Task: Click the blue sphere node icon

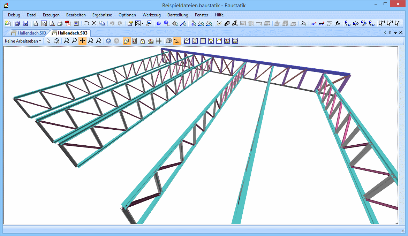Action: (158, 23)
